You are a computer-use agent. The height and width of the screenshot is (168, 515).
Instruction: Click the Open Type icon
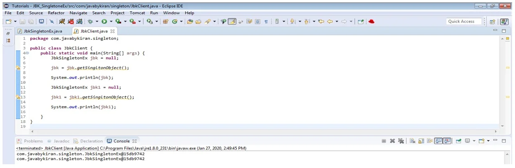190,21
